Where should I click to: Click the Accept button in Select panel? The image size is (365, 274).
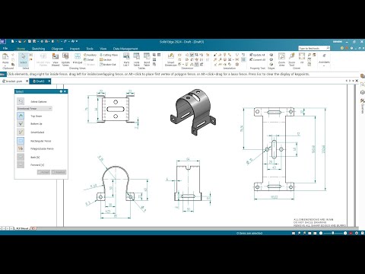pos(43,172)
